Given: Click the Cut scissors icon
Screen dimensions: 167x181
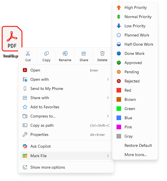Looking at the screenshot, I should pos(28,53).
